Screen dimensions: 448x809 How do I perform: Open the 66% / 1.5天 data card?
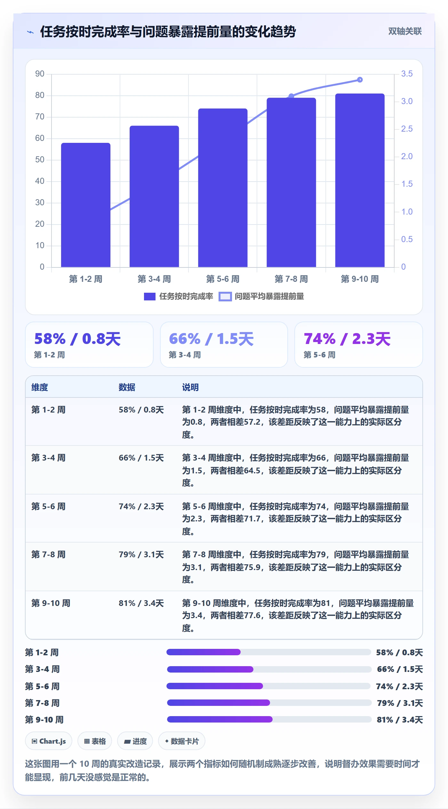point(224,345)
